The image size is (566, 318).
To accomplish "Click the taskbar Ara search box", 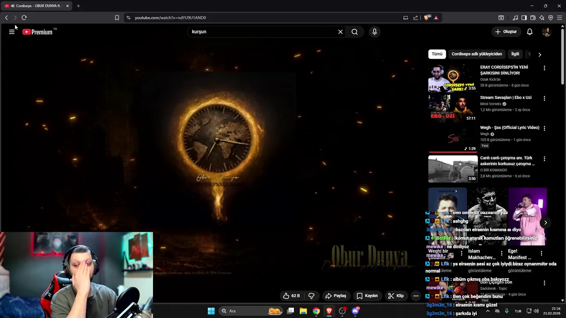I will tap(251, 311).
